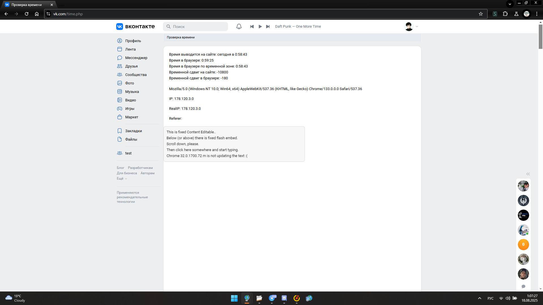Screen dimensions: 543x305
Task: Click the browser home button
Action: (x=37, y=14)
